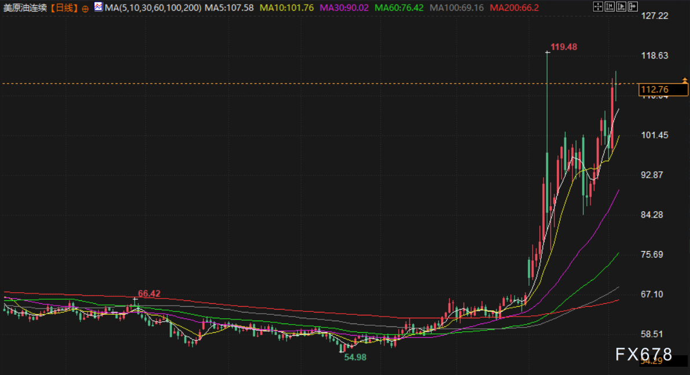Click the orange circled-plus icon beside 日线
Screen dimensions: 690x375
pos(86,8)
